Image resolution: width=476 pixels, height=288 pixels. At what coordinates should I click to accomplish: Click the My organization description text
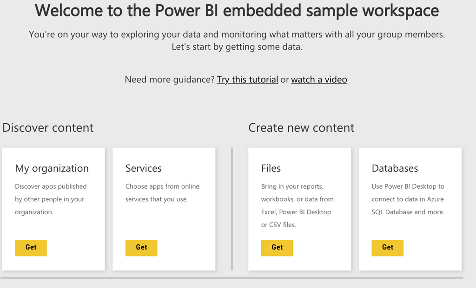[x=51, y=199]
